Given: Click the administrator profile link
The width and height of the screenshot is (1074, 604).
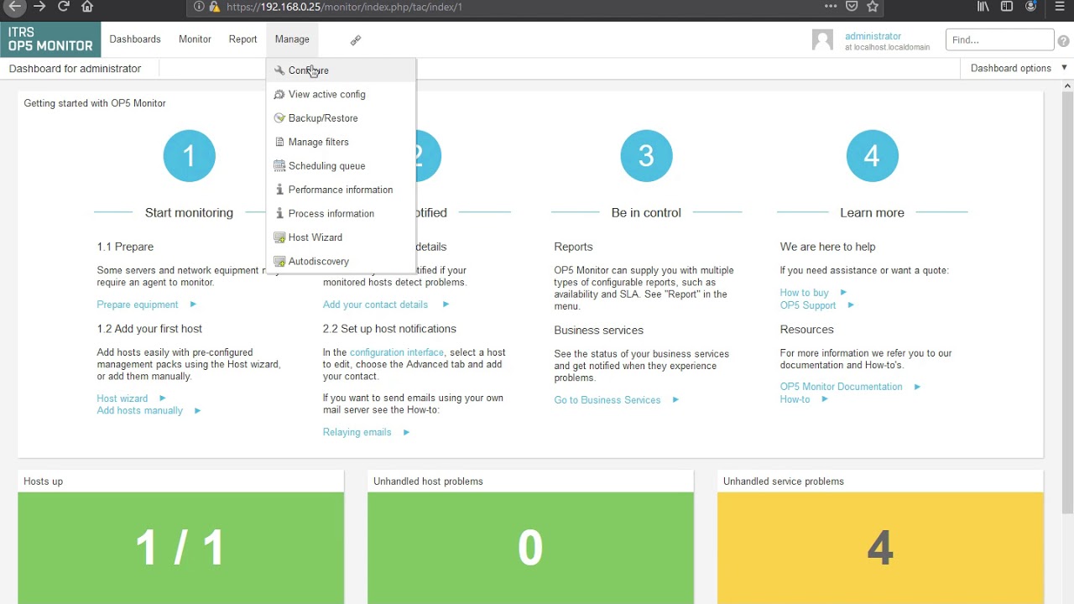Looking at the screenshot, I should [x=873, y=36].
